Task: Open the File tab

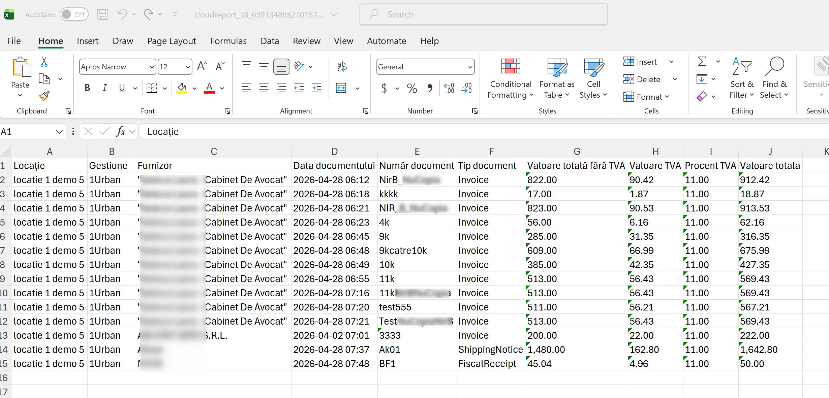Action: [x=14, y=41]
